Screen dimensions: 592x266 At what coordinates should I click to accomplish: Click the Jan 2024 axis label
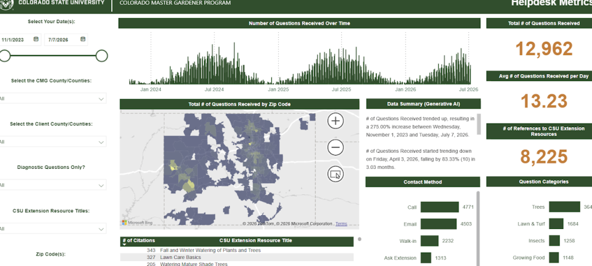click(x=151, y=90)
